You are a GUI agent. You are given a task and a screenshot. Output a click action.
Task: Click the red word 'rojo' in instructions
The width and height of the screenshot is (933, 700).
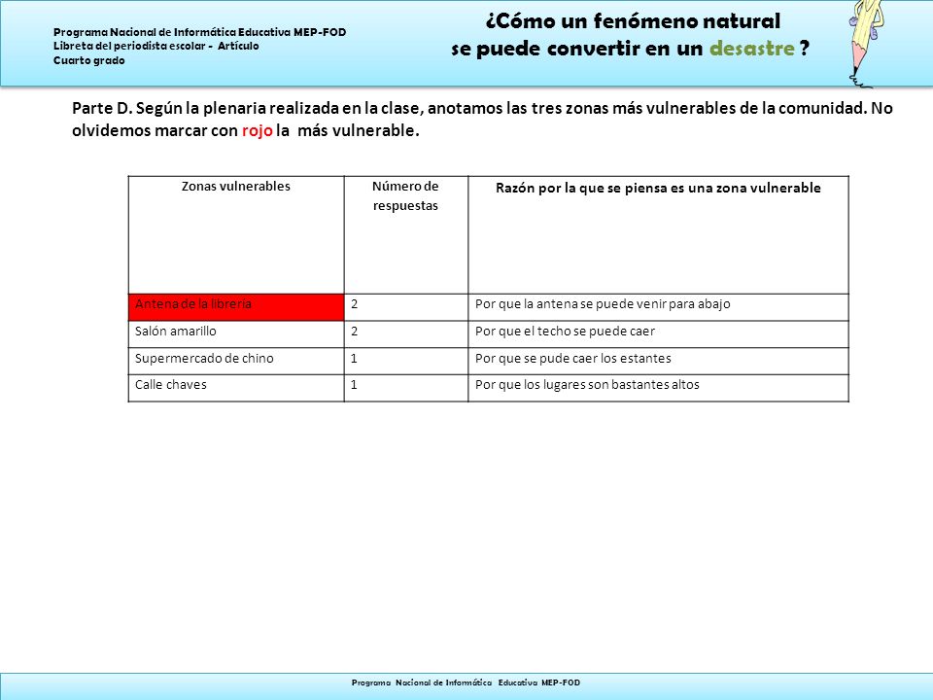[257, 130]
